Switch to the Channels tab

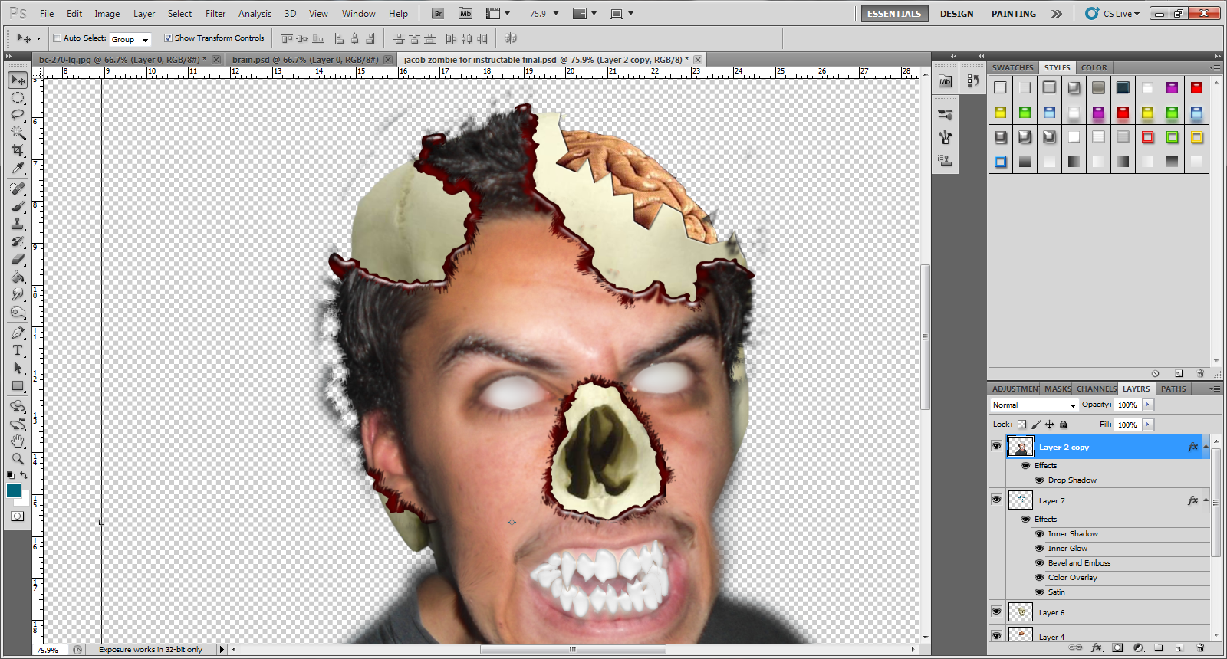tap(1097, 389)
